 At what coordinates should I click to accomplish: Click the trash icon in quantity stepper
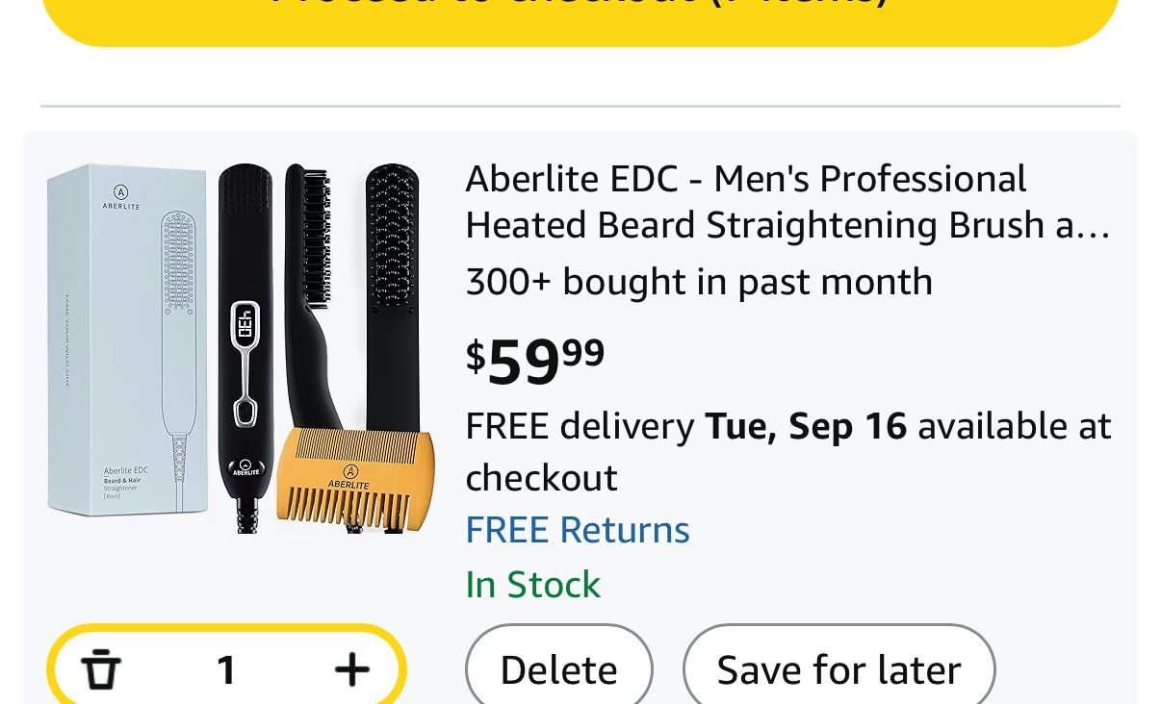click(101, 669)
